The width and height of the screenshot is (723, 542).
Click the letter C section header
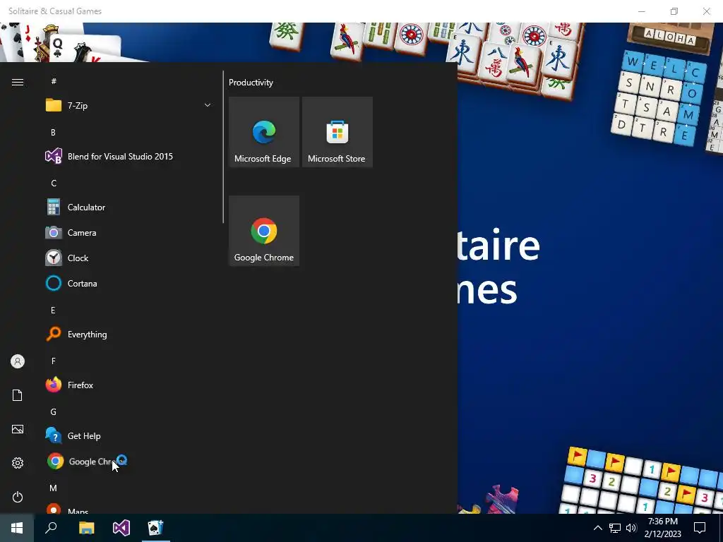[x=54, y=183]
